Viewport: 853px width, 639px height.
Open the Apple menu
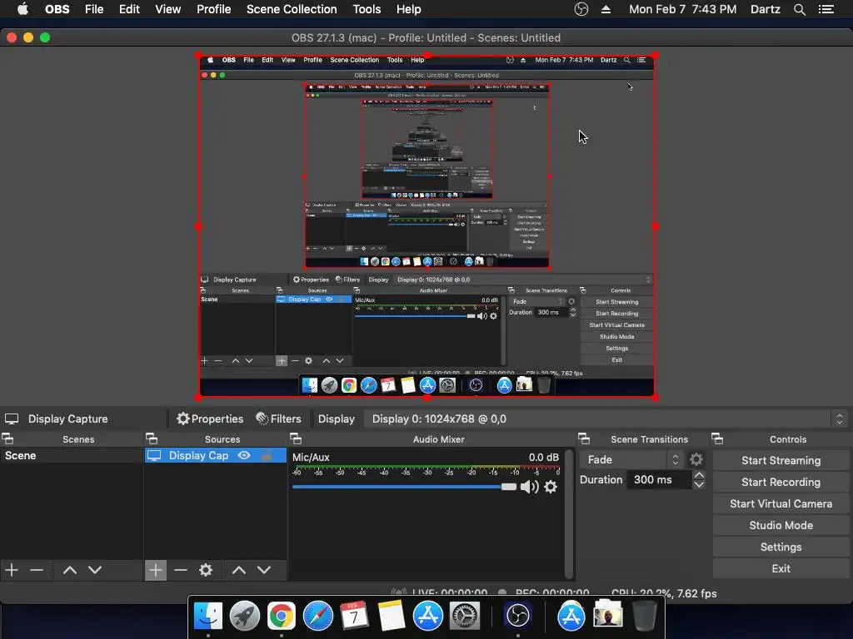22,9
